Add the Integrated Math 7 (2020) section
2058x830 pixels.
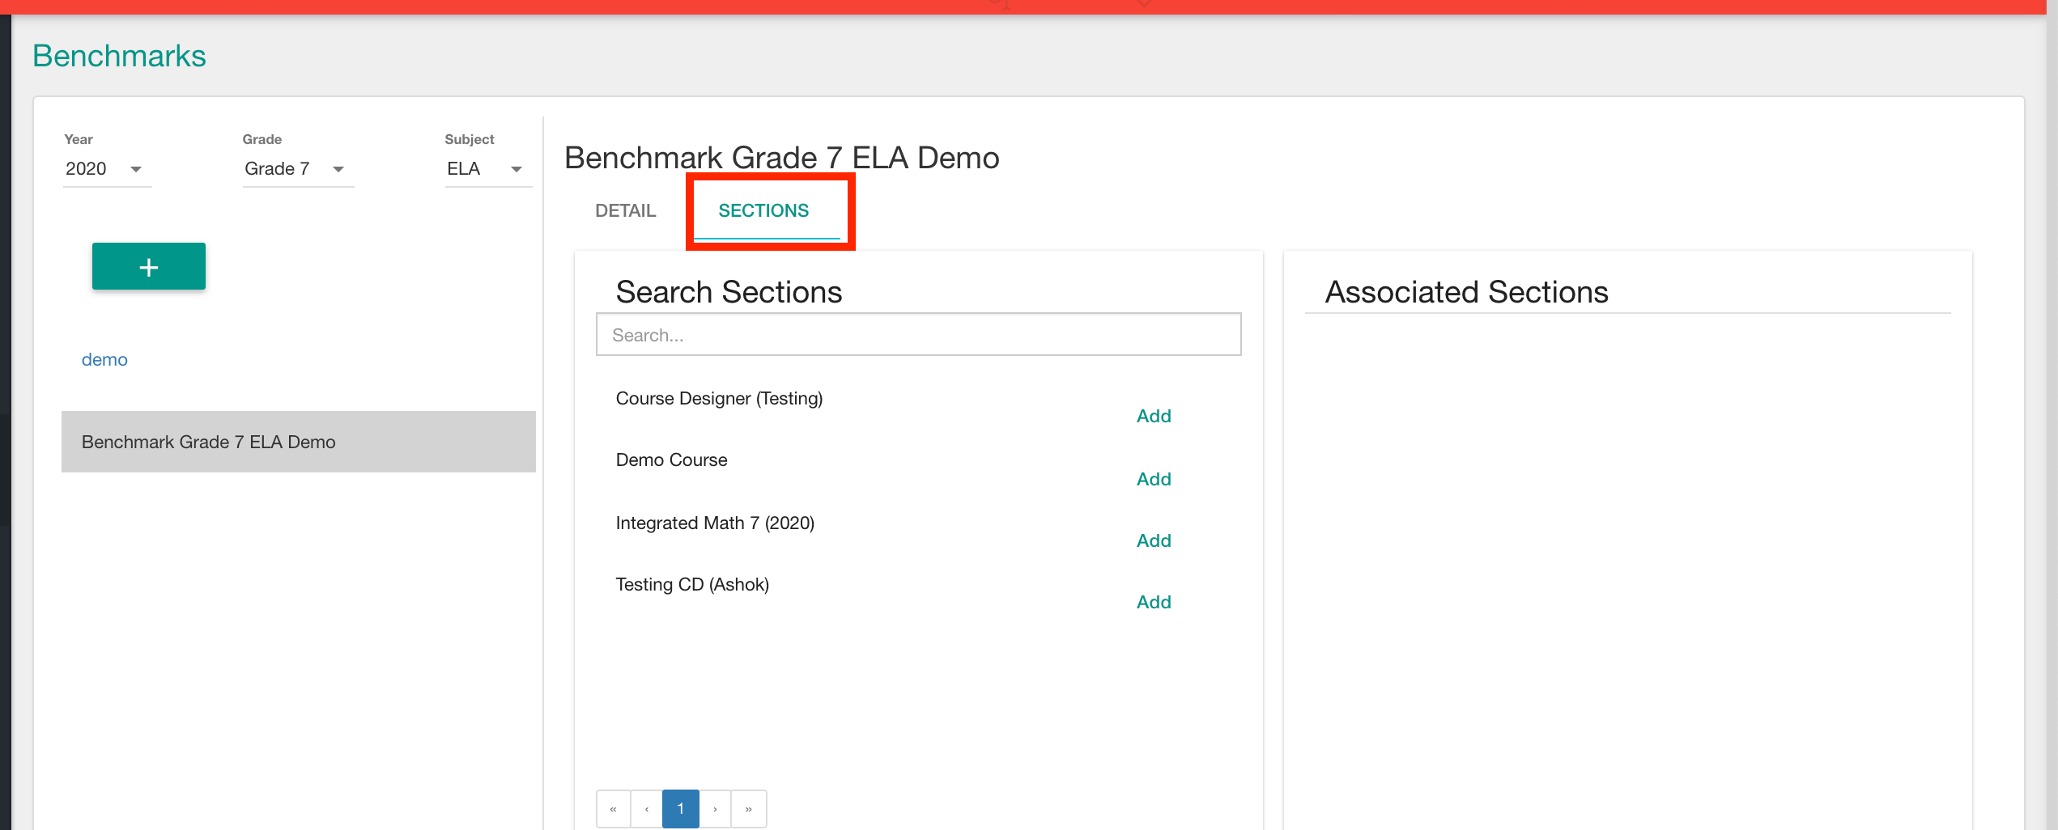point(1154,540)
